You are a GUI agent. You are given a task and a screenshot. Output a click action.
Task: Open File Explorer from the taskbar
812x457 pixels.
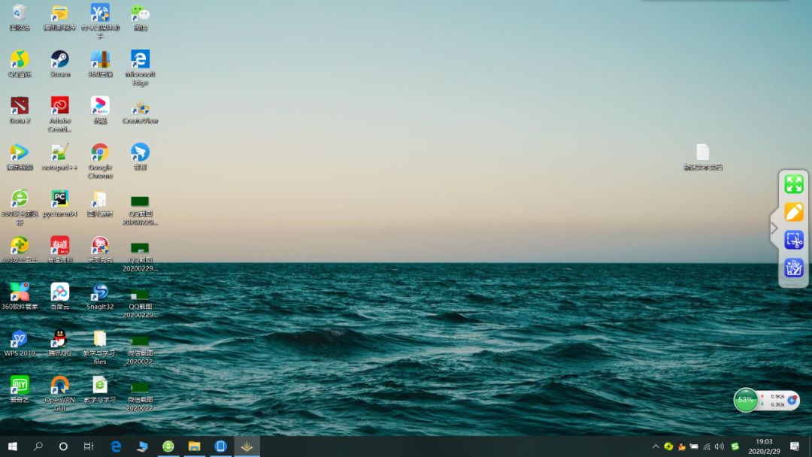click(x=194, y=446)
